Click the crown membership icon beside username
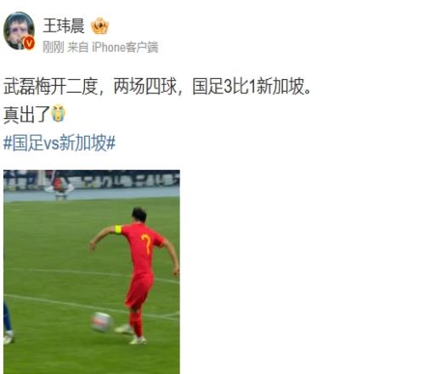The height and width of the screenshot is (374, 425). [99, 25]
